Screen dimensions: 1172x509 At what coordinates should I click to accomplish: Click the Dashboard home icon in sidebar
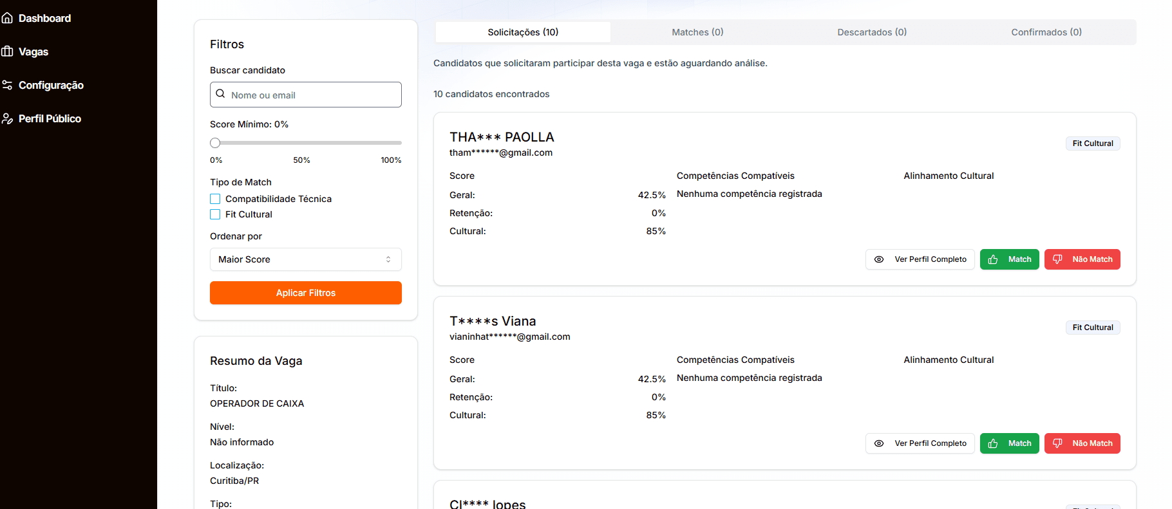coord(8,18)
